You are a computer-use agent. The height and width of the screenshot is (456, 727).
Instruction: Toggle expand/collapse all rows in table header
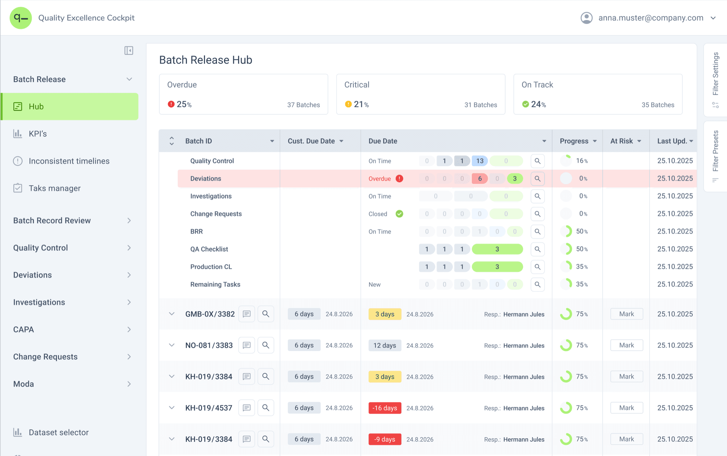(x=172, y=141)
